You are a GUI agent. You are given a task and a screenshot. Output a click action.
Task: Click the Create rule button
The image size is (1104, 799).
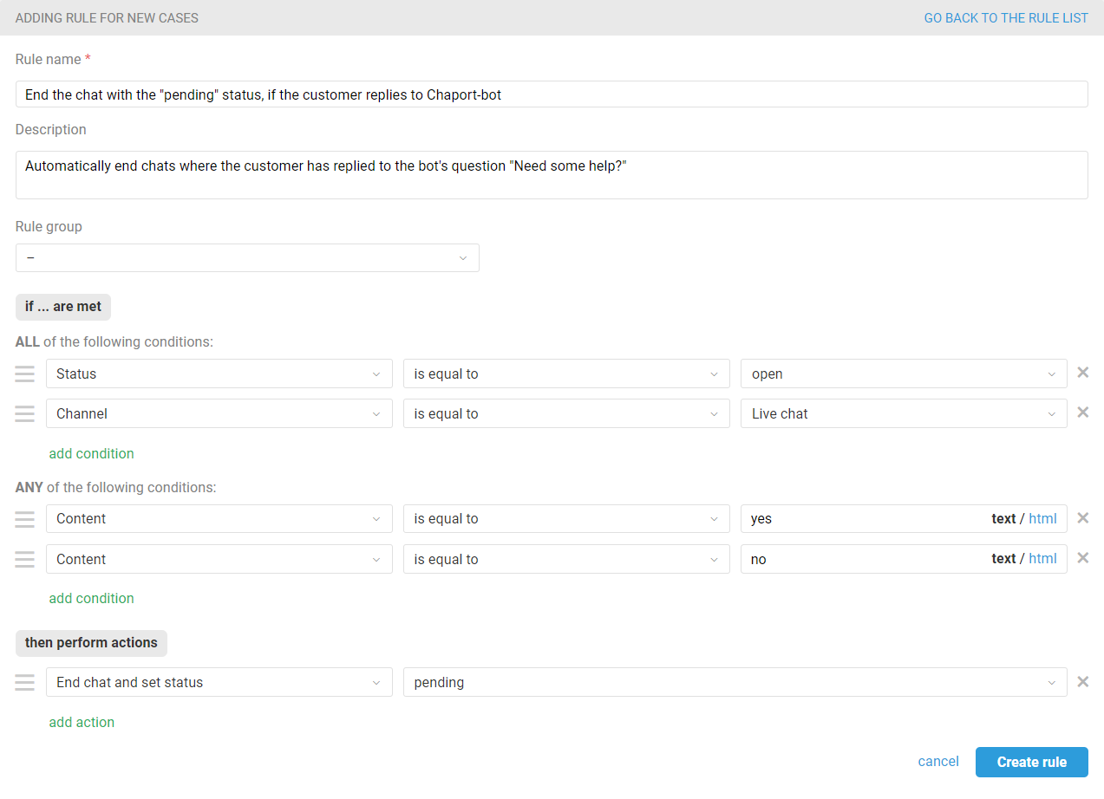tap(1032, 762)
